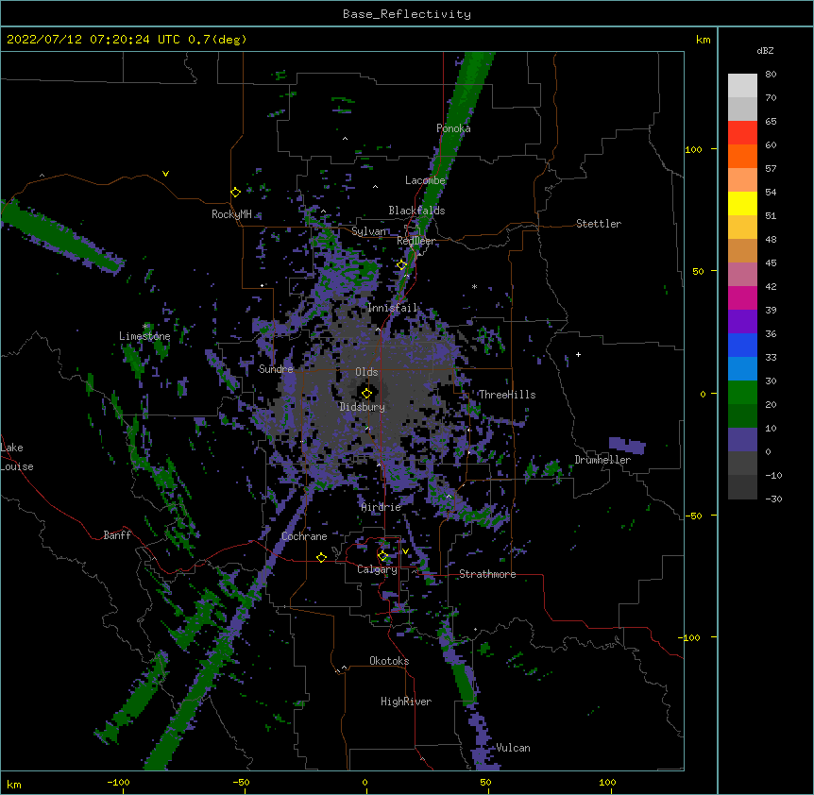Click the -100 tick label on horizontal axis
814x795 pixels.
(x=118, y=782)
